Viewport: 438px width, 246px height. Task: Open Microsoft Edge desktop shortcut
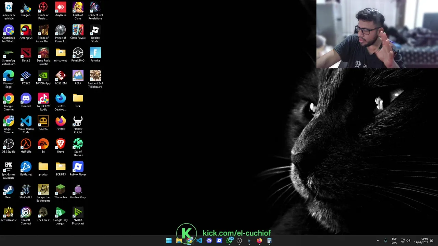[x=9, y=79]
